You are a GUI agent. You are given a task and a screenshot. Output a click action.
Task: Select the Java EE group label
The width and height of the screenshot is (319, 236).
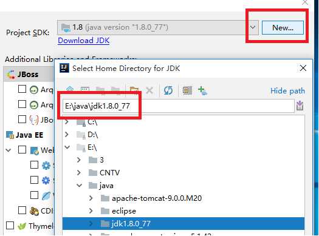[29, 135]
